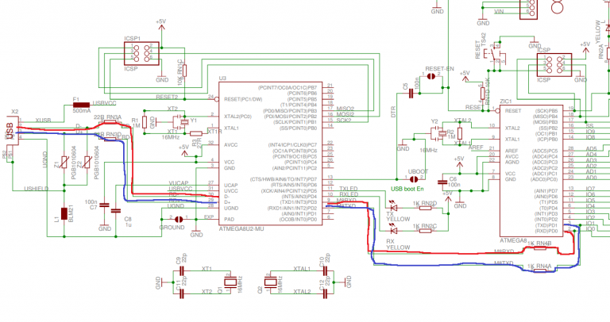Click capacitor C11 22p
610x322 pixels.
coord(181,293)
